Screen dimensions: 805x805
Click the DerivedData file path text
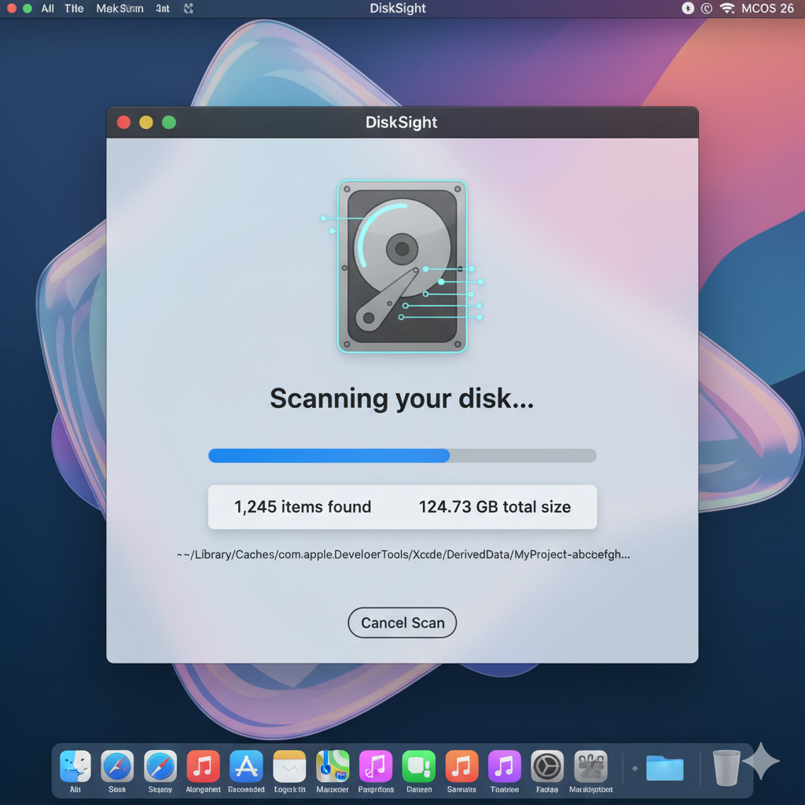point(402,554)
